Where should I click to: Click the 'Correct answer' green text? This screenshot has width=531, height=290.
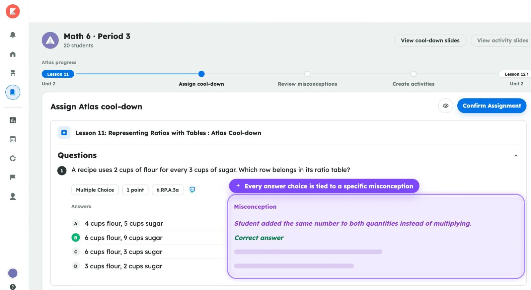coord(259,238)
